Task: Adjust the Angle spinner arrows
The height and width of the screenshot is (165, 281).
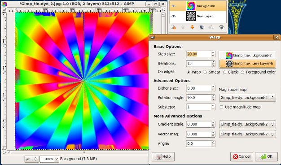Action: click(213, 143)
